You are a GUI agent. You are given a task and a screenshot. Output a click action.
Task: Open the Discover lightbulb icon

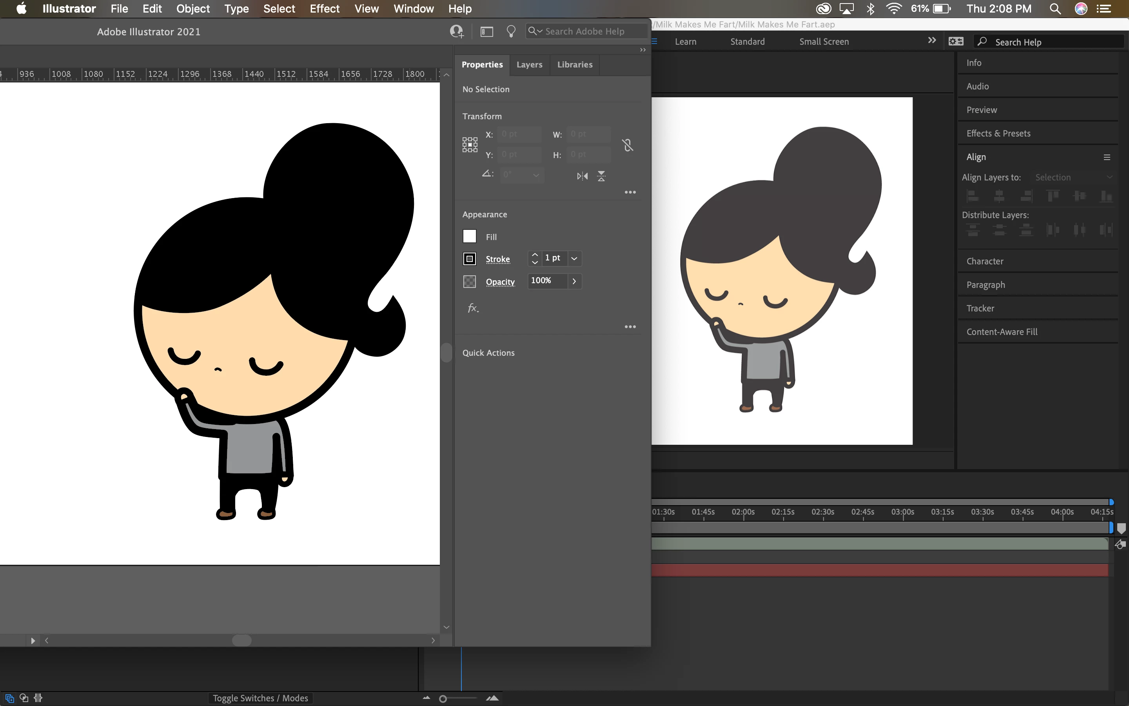(x=511, y=31)
